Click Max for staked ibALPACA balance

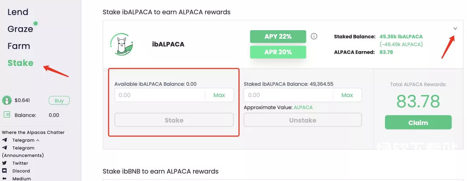(347, 95)
